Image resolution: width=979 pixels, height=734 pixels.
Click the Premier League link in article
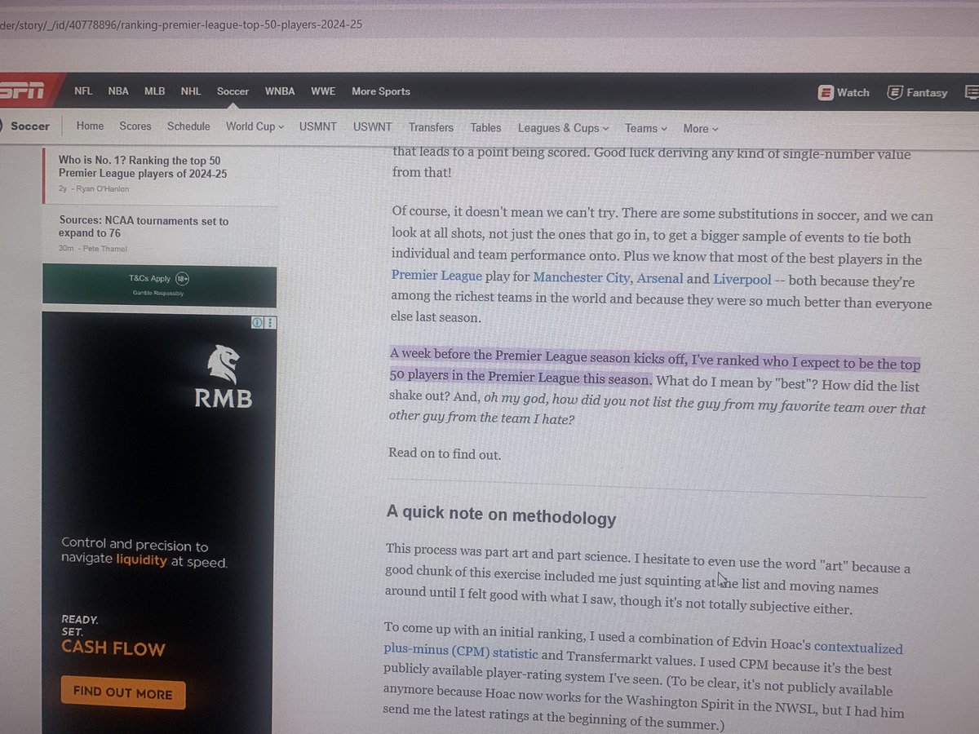click(436, 276)
